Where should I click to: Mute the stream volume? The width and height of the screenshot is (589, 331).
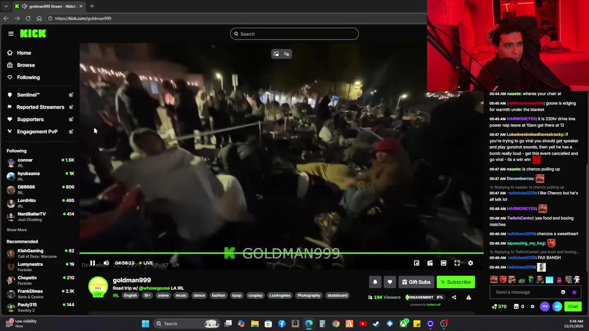click(106, 263)
